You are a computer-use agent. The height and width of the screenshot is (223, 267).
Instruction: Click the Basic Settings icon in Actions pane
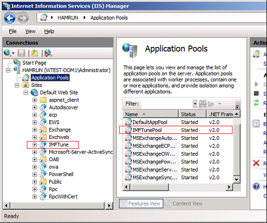click(256, 124)
